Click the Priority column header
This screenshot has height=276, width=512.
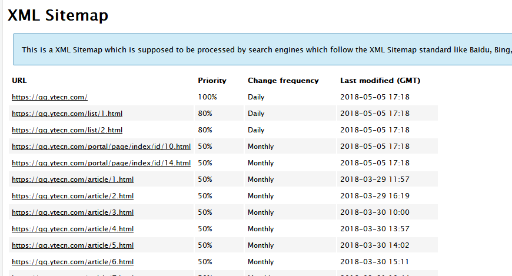click(212, 81)
